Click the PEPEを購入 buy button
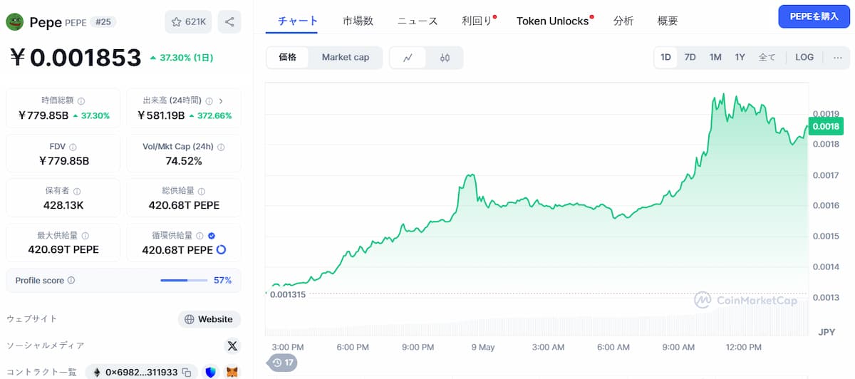Screen dimensions: 855x379 814,16
